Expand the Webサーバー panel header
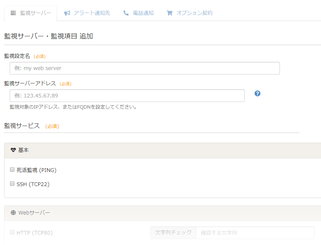 pyautogui.click(x=163, y=213)
